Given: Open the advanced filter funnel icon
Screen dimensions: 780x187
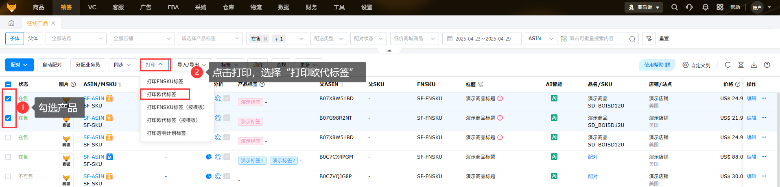Looking at the screenshot, I should coord(649,39).
